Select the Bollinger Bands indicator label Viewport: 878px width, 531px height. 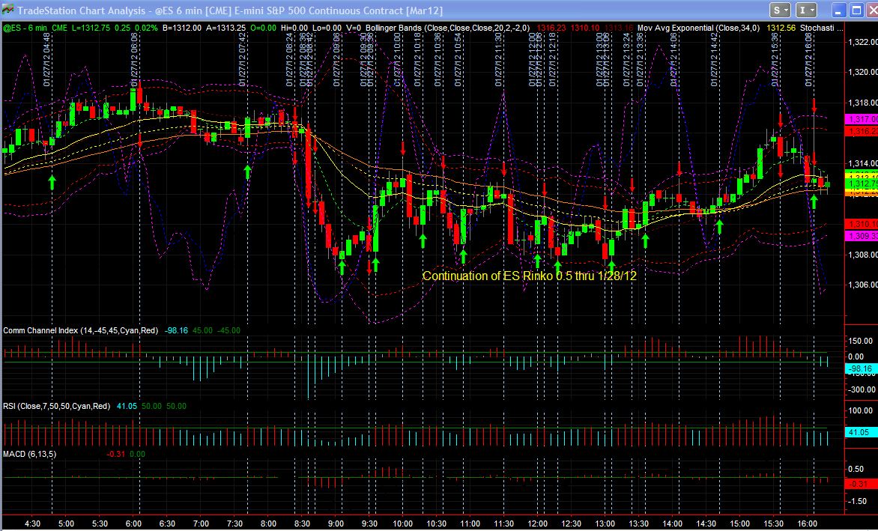(x=447, y=28)
